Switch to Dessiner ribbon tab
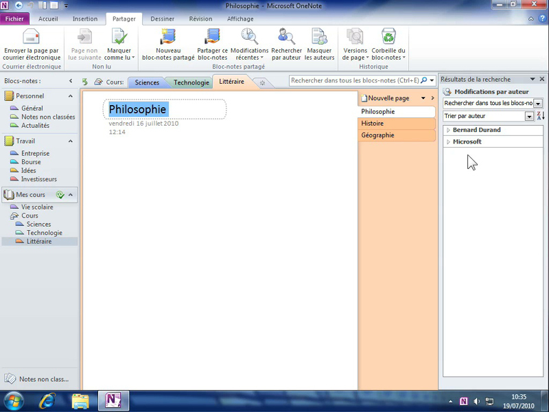 pos(162,19)
